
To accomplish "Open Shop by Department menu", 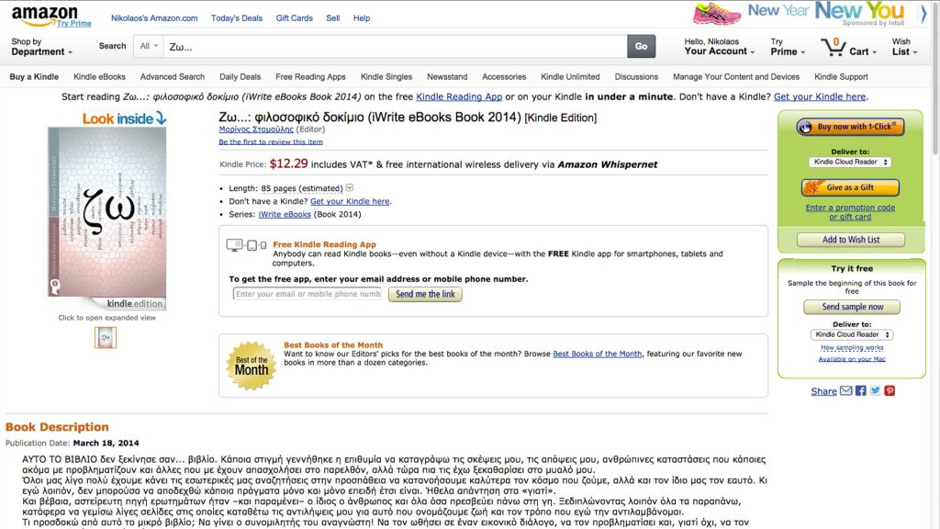I will coord(41,47).
